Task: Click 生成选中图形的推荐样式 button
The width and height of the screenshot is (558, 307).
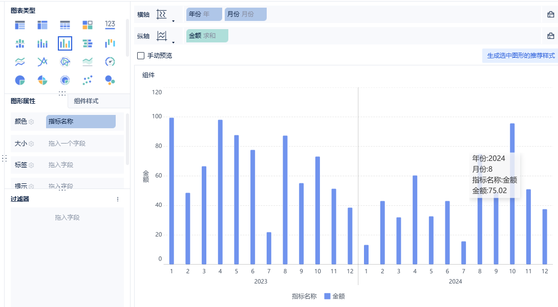Action: [x=521, y=56]
